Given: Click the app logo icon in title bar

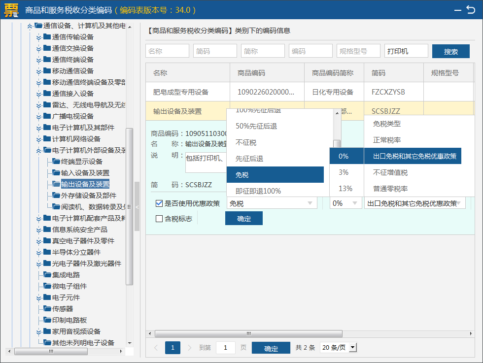Looking at the screenshot, I should [x=12, y=10].
